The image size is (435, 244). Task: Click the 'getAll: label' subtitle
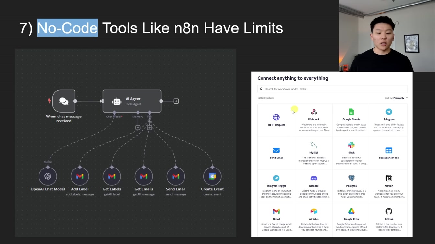112,194
